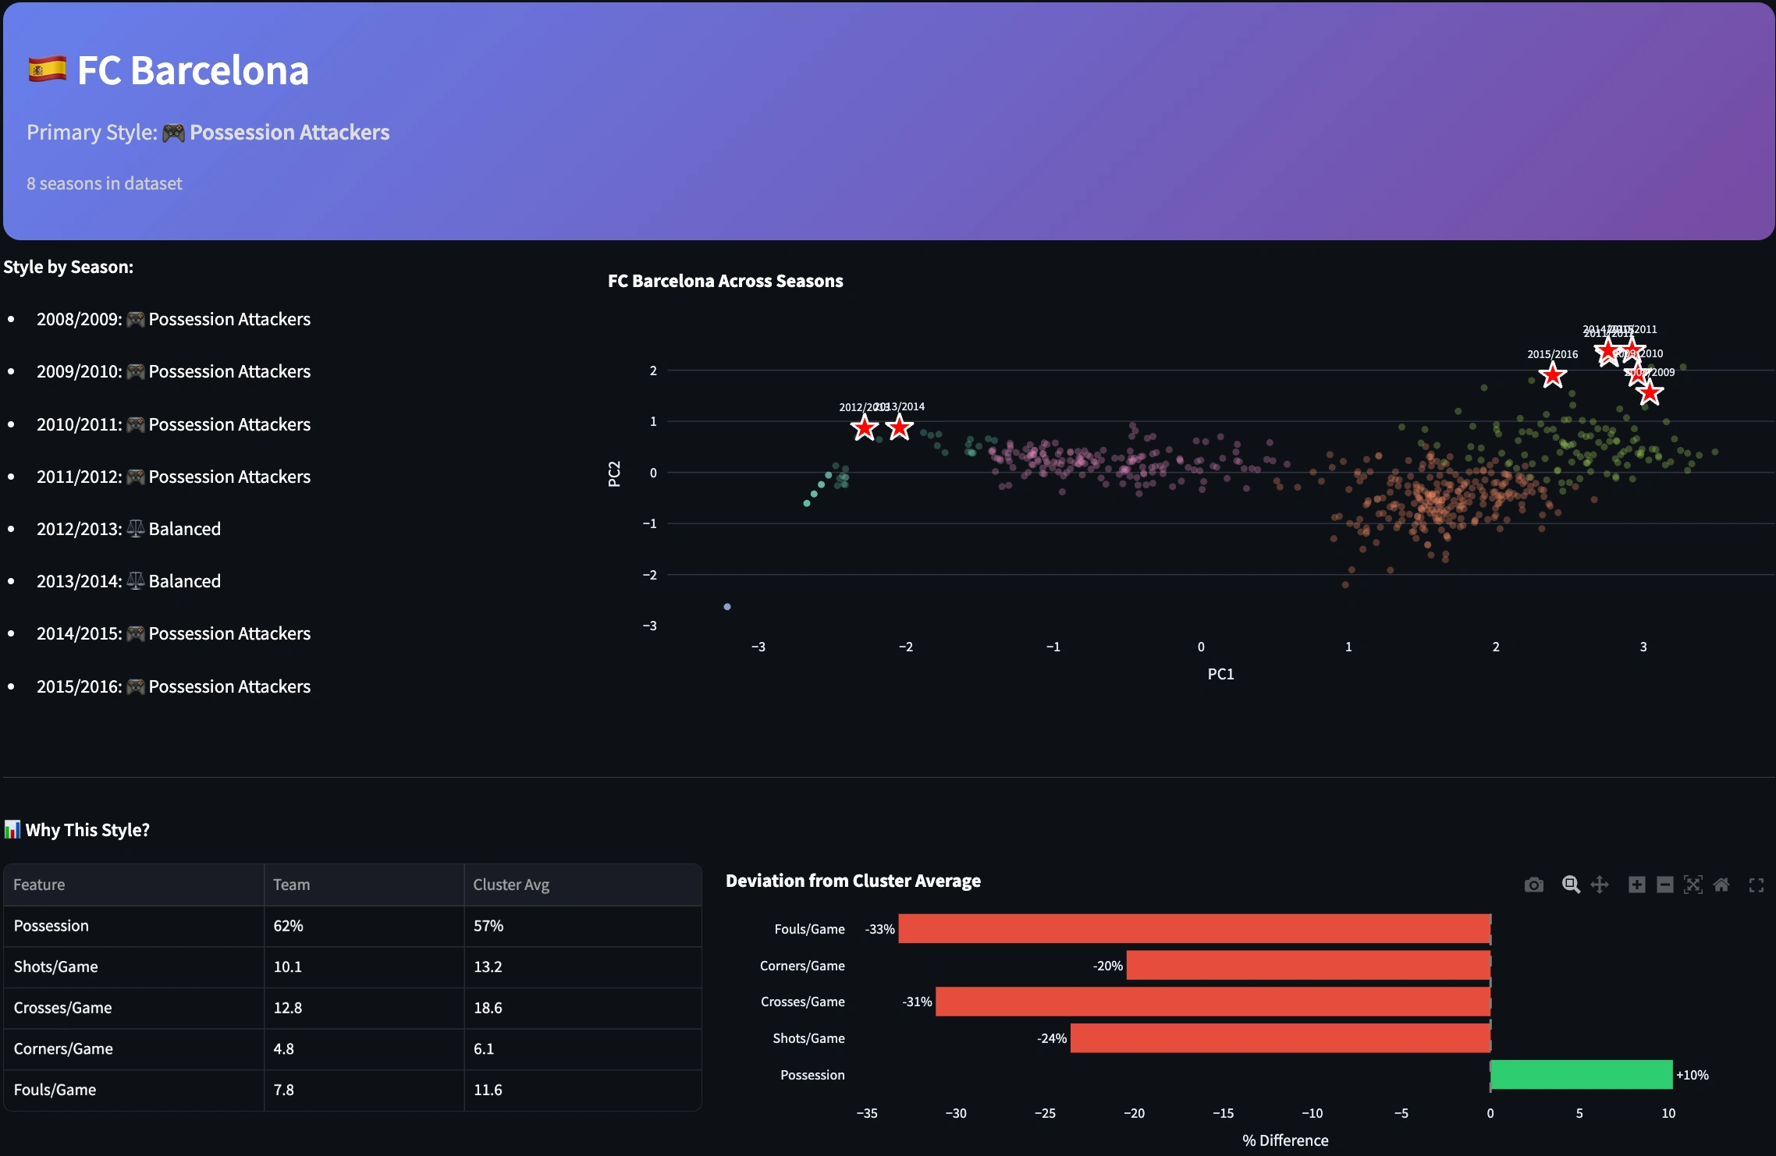Click the autoscale axes icon
Image resolution: width=1776 pixels, height=1156 pixels.
[x=1693, y=885]
